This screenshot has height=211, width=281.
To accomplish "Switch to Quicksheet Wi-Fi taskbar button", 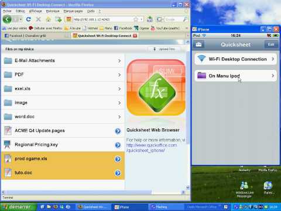I will coord(93,207).
